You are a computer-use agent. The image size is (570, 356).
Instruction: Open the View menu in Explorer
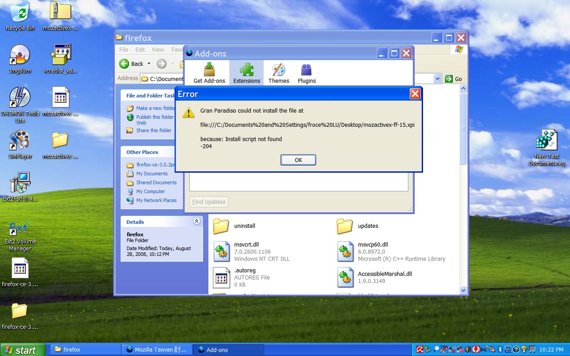(x=158, y=50)
